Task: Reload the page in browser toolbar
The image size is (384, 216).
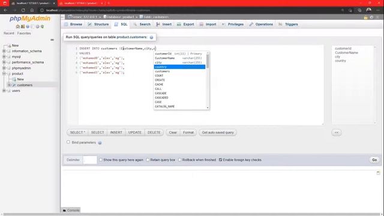Action: pyautogui.click(x=23, y=10)
